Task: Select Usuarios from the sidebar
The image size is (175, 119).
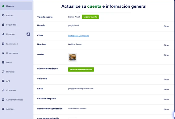Action: coord(10,34)
